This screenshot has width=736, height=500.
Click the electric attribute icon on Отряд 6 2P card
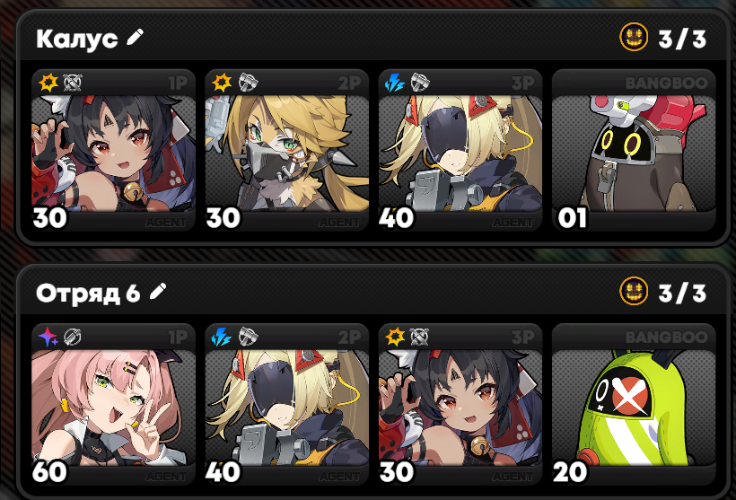coord(222,337)
